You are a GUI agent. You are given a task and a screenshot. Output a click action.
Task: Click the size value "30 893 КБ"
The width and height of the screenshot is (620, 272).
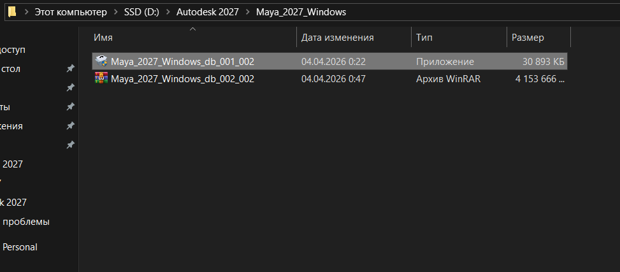pyautogui.click(x=543, y=62)
